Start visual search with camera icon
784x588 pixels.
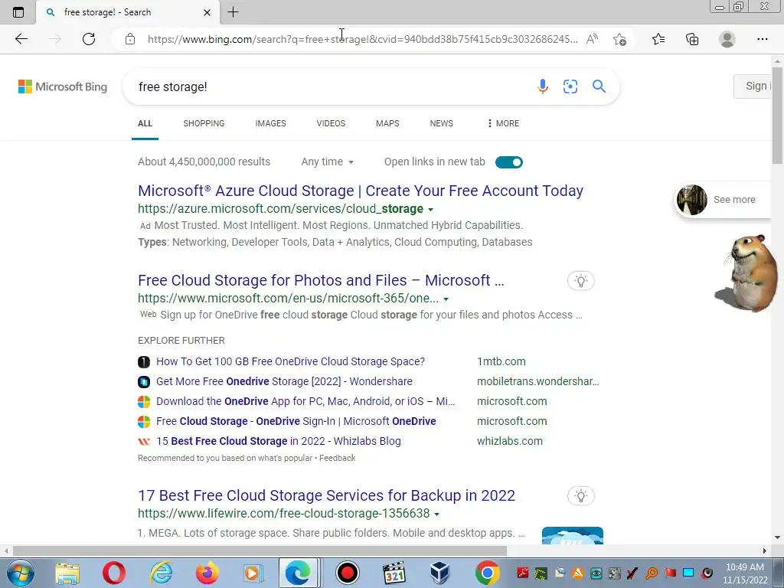point(570,87)
